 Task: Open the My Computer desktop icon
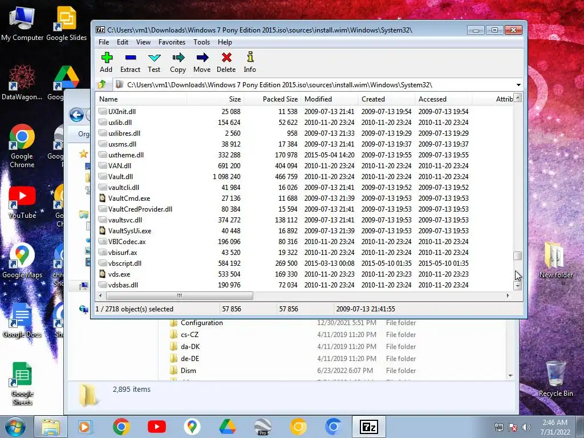click(22, 24)
